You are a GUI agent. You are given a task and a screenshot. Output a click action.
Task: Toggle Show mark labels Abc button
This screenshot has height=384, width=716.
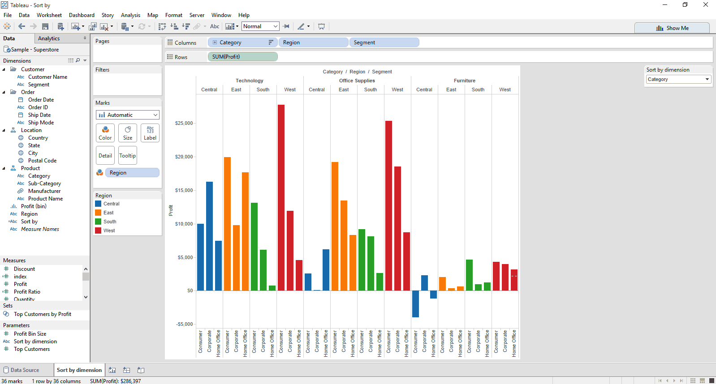click(x=215, y=26)
